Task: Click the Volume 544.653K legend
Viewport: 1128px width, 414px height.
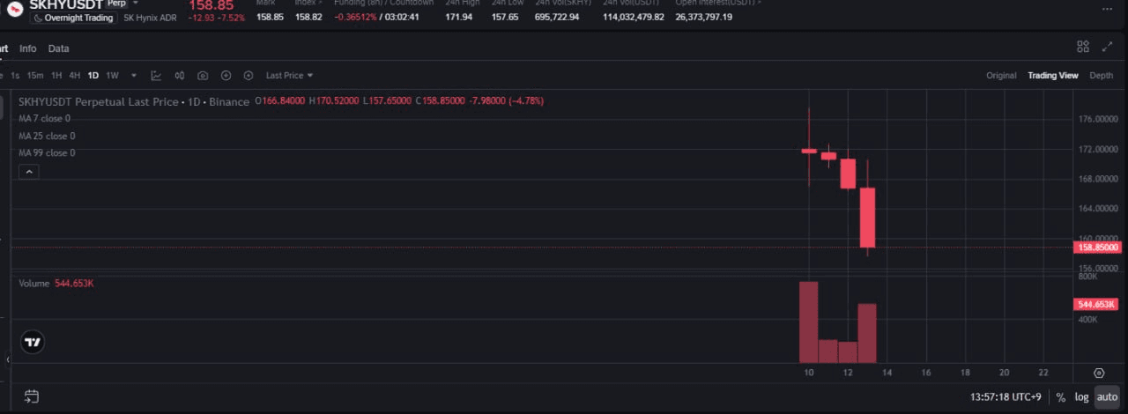Action: 56,284
